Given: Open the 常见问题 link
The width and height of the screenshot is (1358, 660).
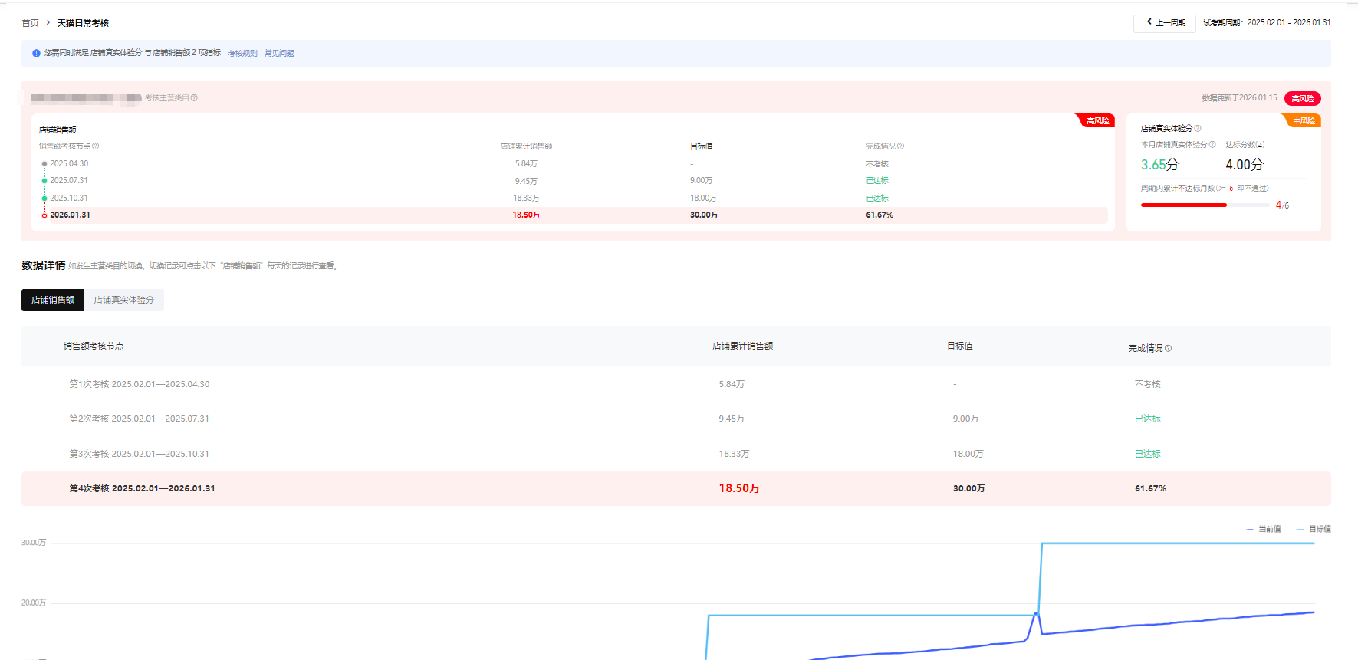Looking at the screenshot, I should tap(279, 54).
